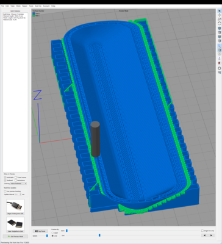Image resolution: width=222 pixels, height=244 pixels.
Task: Toggle solid model rendering icon
Action: (x=220, y=50)
